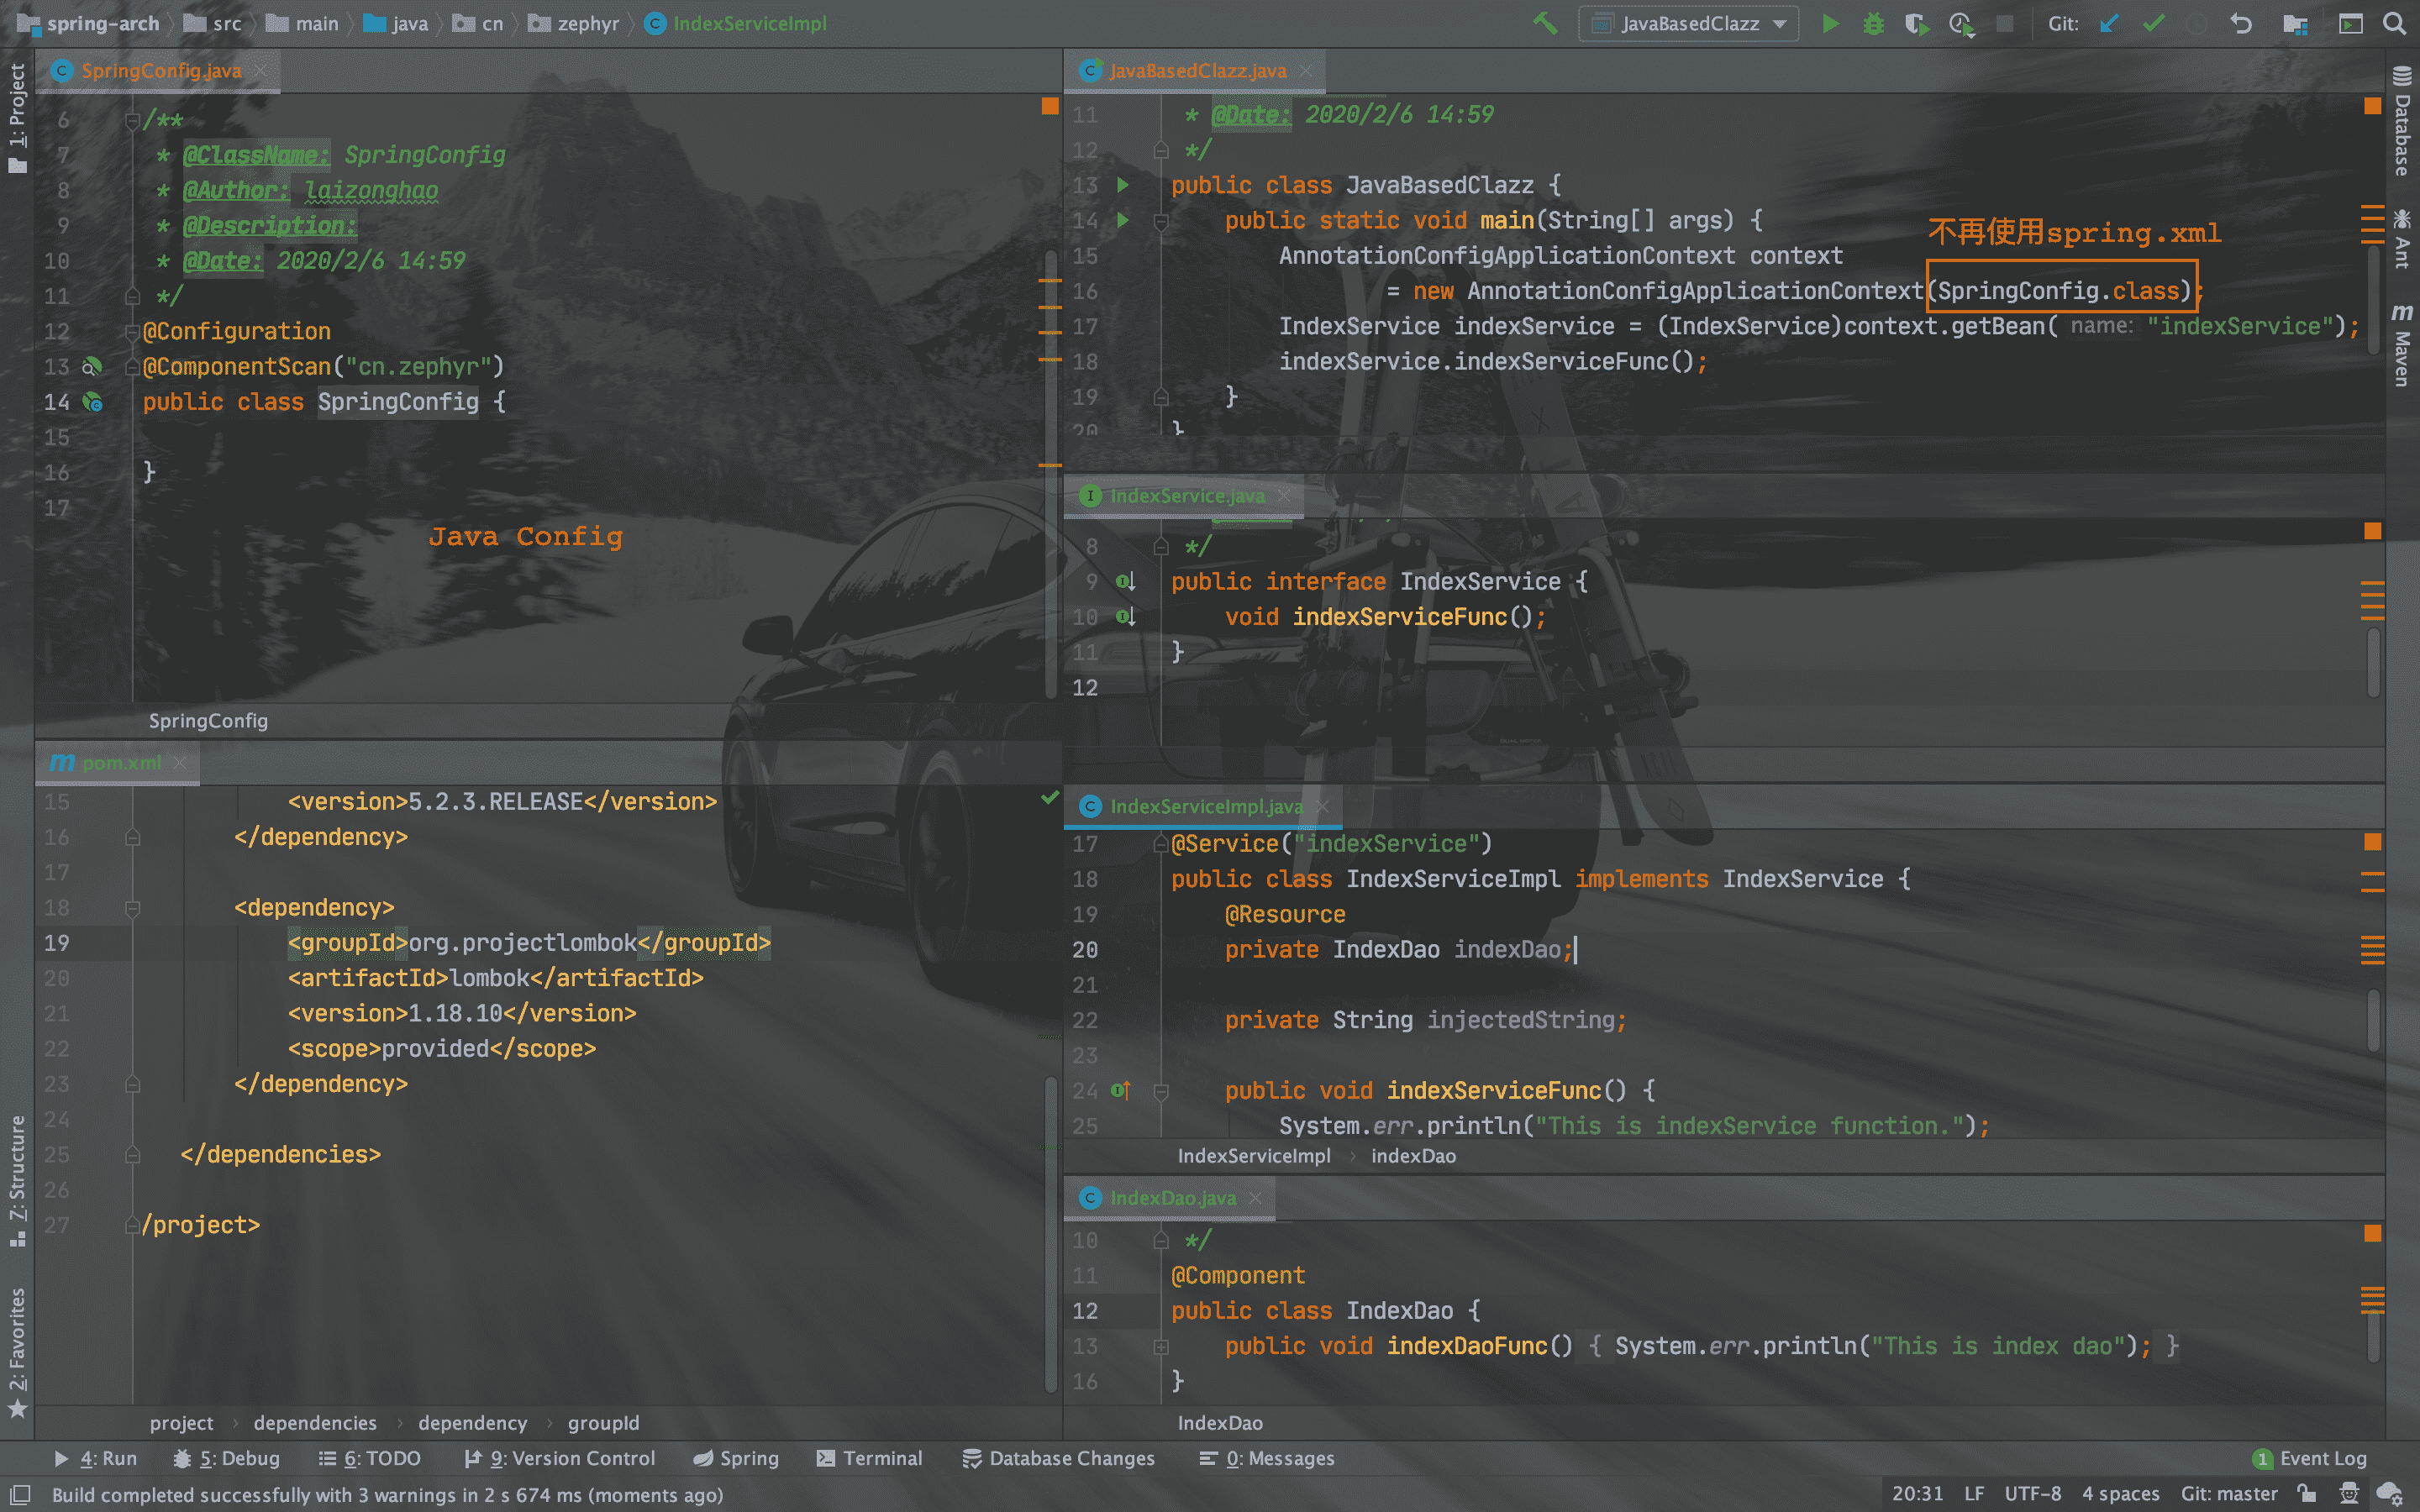Viewport: 2420px width, 1512px height.
Task: Start debugging with the bug icon
Action: tap(1873, 23)
